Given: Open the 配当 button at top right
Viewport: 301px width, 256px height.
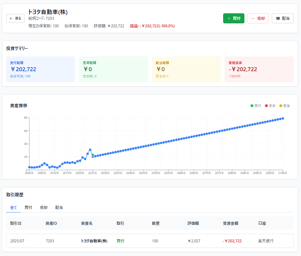Looking at the screenshot, I should coord(283,18).
